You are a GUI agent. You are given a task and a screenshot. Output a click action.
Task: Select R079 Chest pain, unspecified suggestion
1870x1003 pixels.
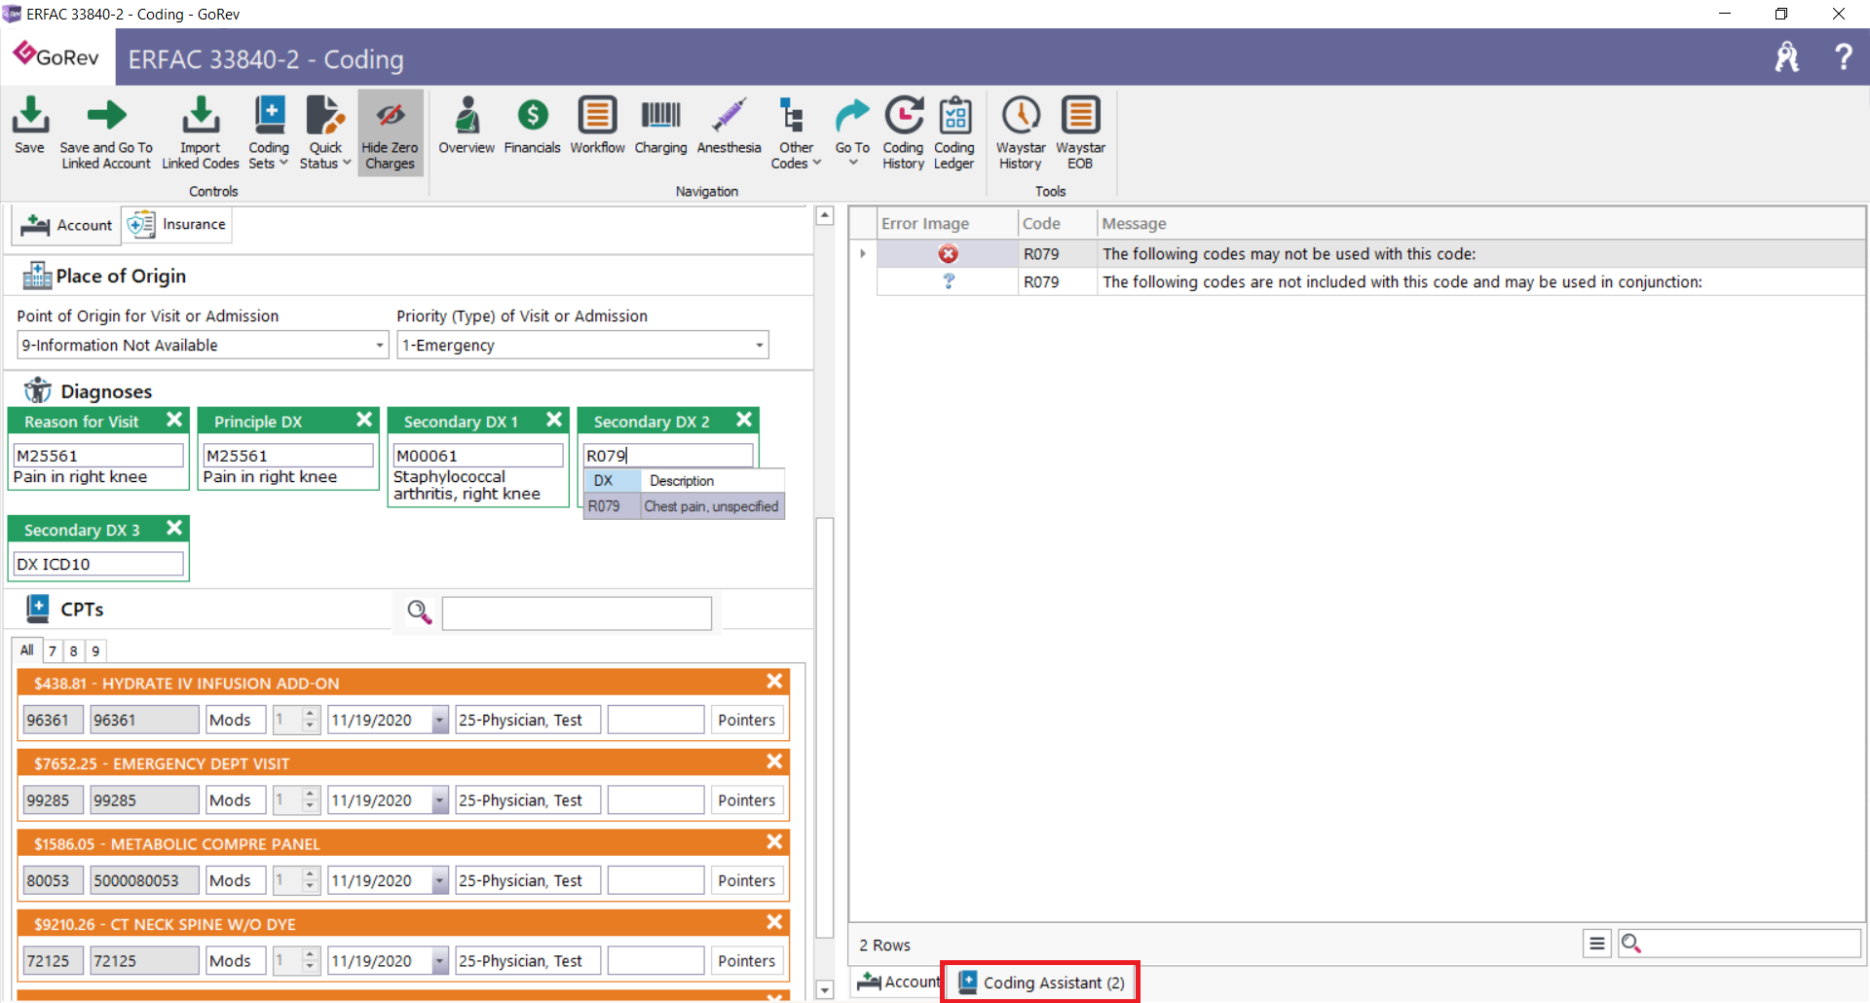pos(684,506)
